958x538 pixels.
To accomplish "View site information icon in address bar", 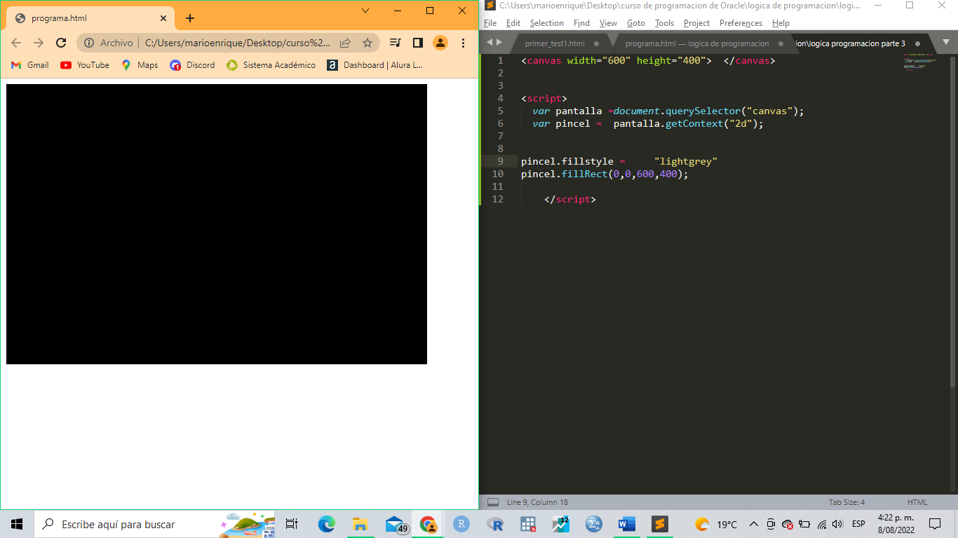I will (89, 43).
